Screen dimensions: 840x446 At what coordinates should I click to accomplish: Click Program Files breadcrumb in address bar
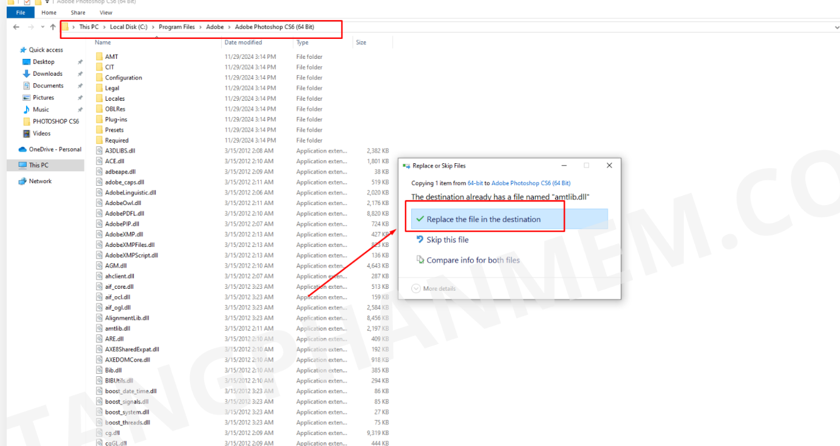click(177, 27)
